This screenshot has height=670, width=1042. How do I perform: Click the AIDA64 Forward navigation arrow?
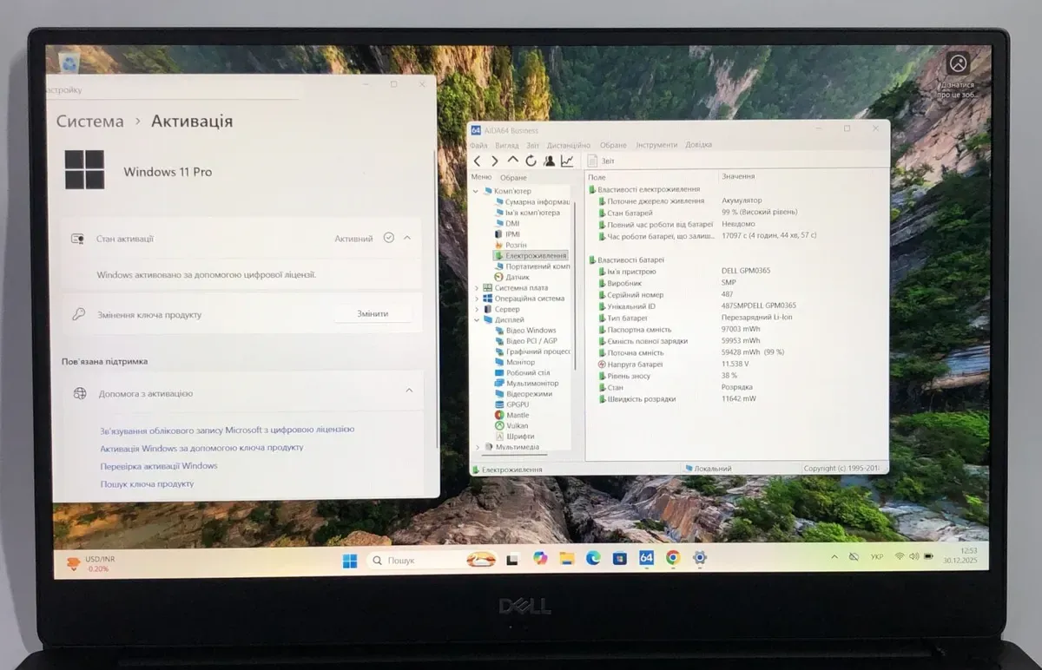click(495, 161)
